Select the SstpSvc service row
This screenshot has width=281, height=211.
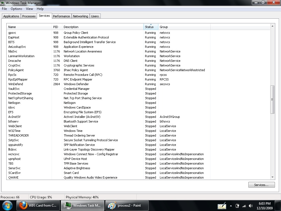pos(138,140)
